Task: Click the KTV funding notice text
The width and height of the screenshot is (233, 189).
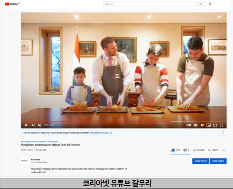Action: (x=56, y=132)
